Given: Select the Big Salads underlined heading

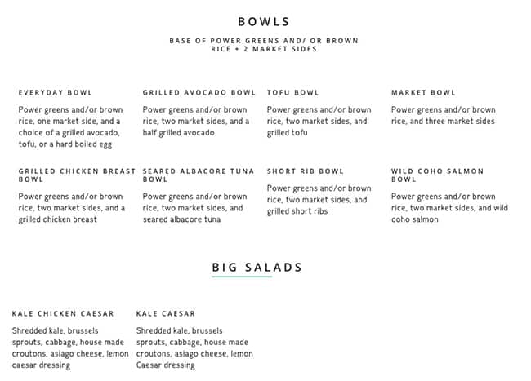Looking at the screenshot, I should point(257,267).
